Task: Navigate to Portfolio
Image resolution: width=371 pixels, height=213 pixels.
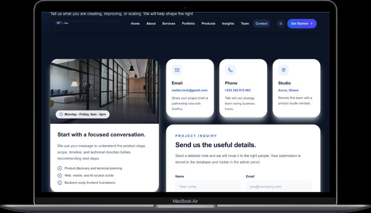Action: click(x=188, y=24)
